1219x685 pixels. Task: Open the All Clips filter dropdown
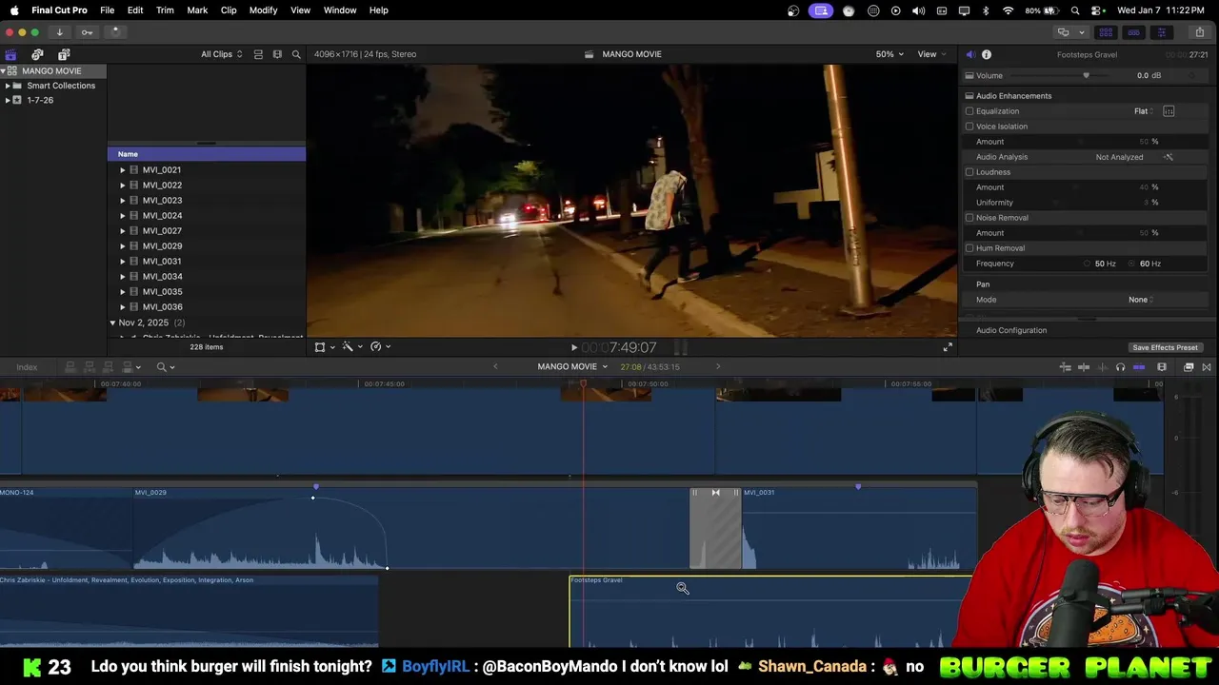pos(221,54)
